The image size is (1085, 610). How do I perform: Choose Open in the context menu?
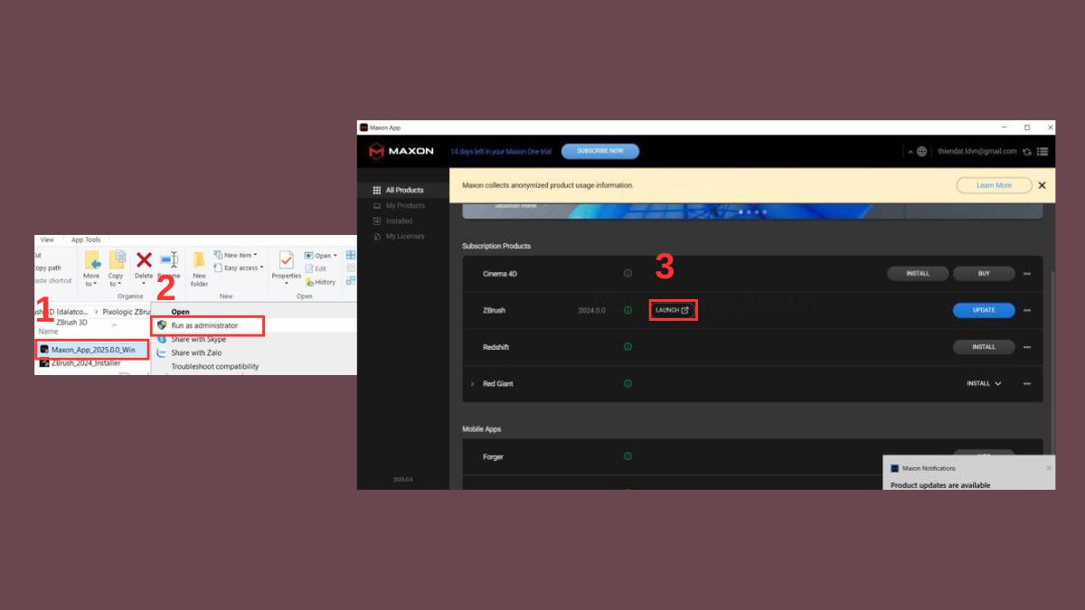click(180, 312)
